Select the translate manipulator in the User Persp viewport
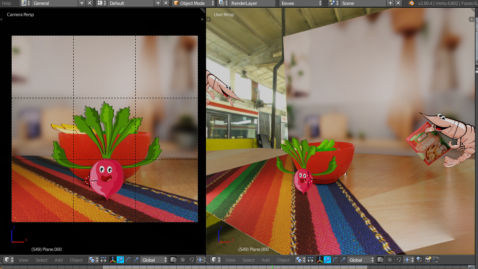This screenshot has height=269, width=478. click(x=328, y=260)
